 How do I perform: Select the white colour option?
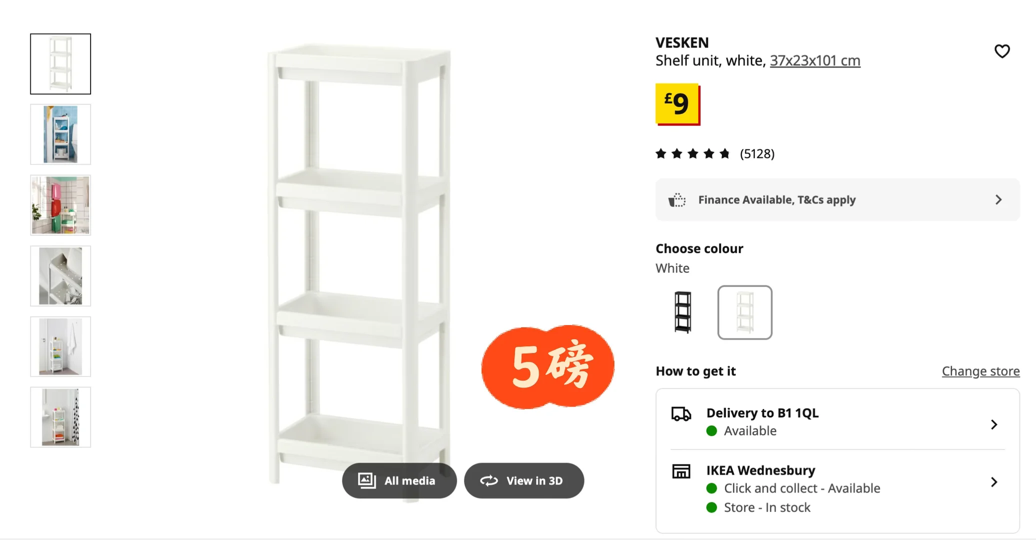tap(744, 312)
